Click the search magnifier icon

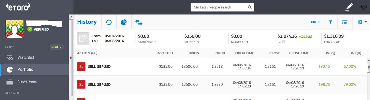pyautogui.click(x=250, y=7)
